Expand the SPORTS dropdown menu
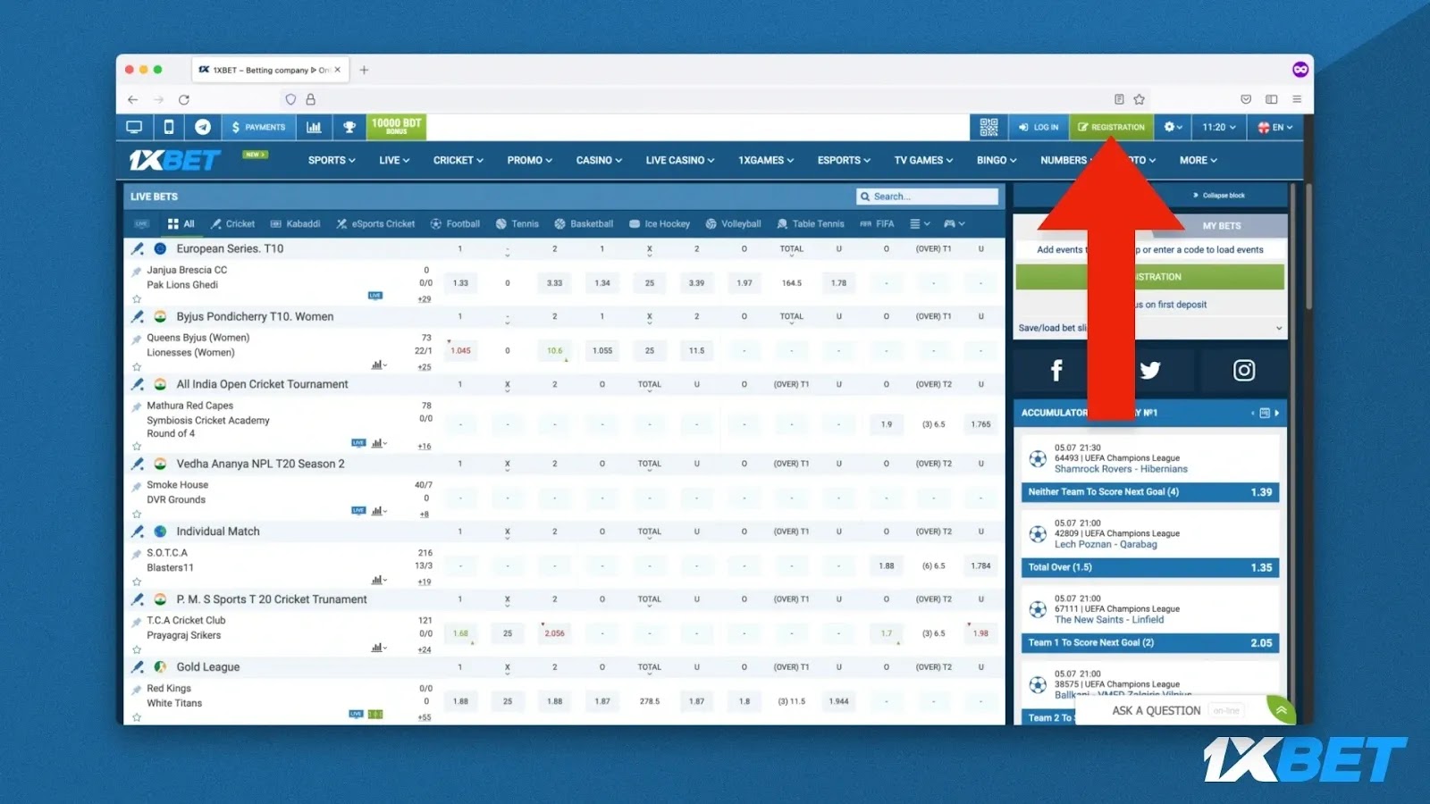Image resolution: width=1430 pixels, height=804 pixels. click(x=332, y=161)
